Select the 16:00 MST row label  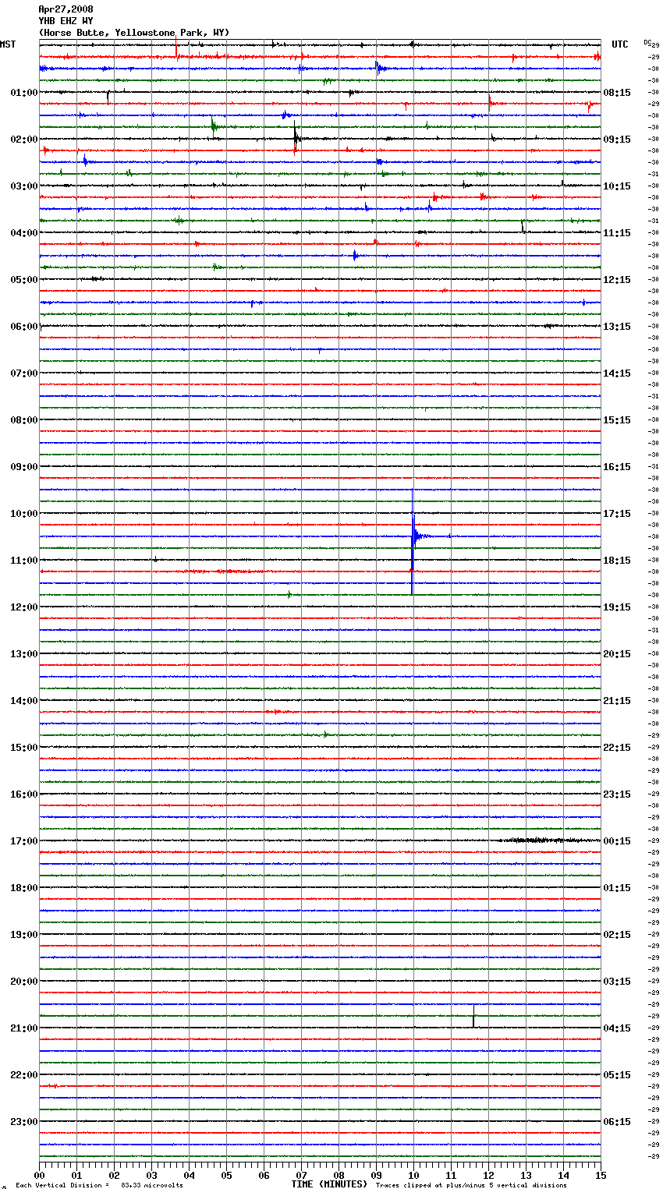pos(24,794)
